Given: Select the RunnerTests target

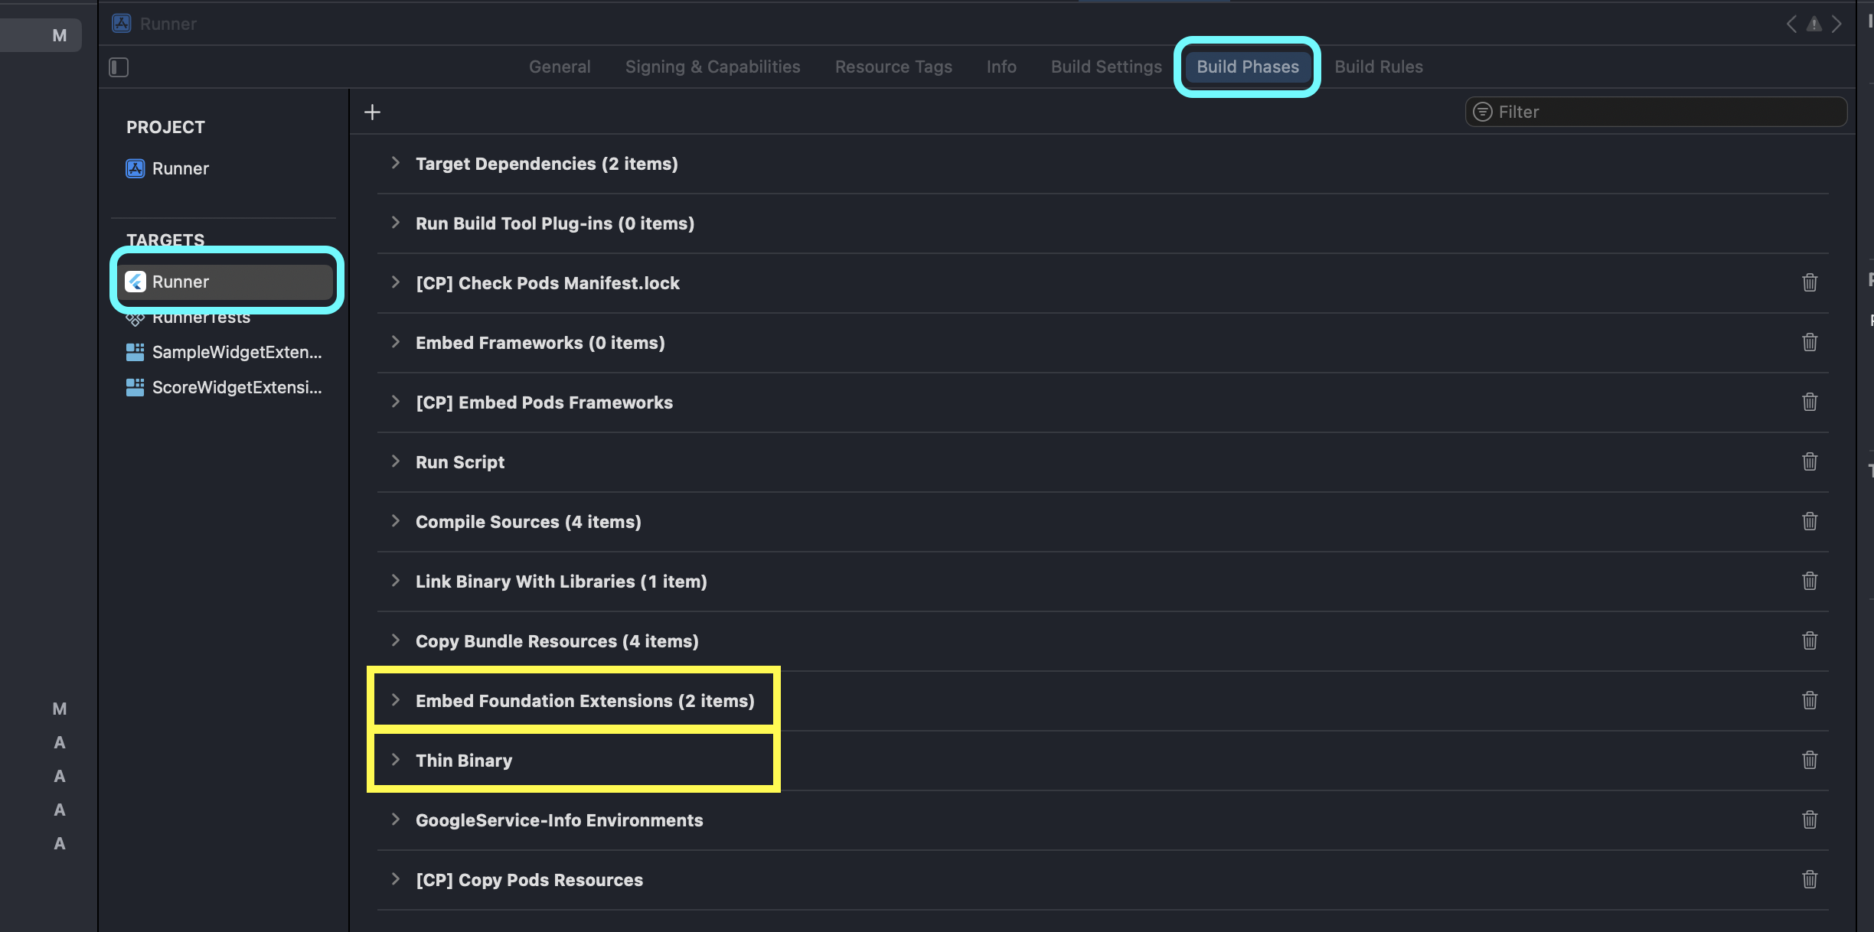Looking at the screenshot, I should (188, 317).
